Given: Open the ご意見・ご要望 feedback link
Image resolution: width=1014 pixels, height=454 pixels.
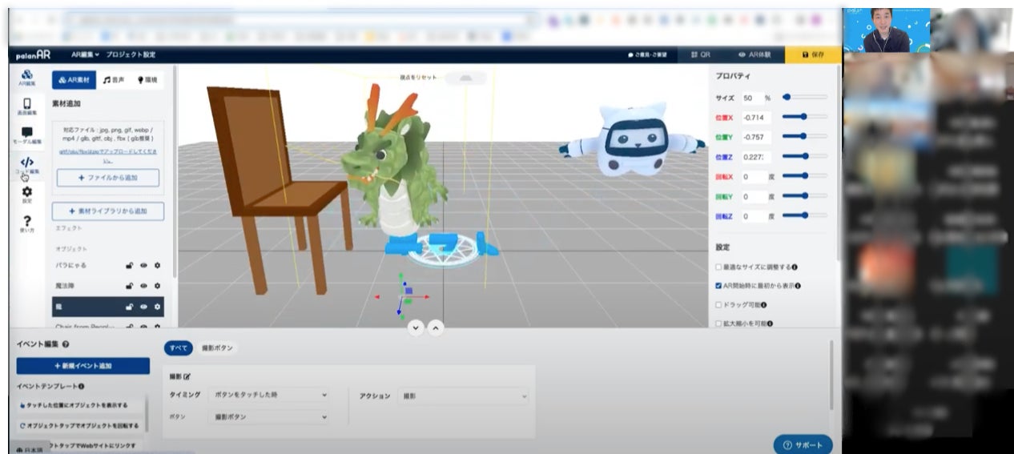Looking at the screenshot, I should pyautogui.click(x=648, y=54).
